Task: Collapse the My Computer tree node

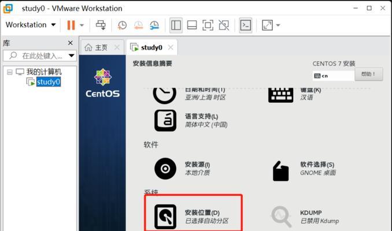Action: tap(9, 72)
